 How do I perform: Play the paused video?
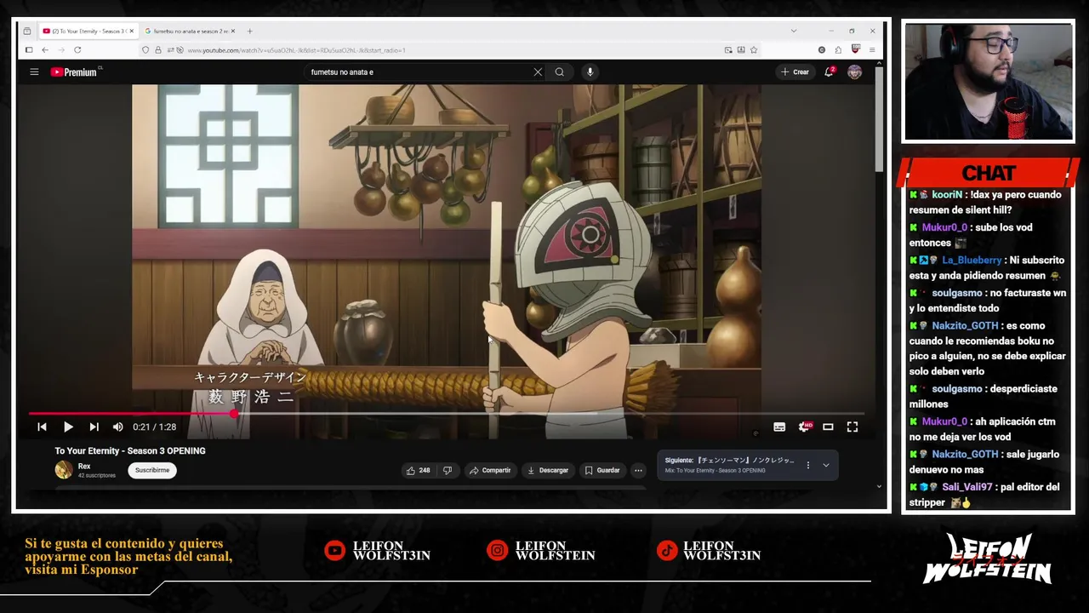tap(68, 427)
